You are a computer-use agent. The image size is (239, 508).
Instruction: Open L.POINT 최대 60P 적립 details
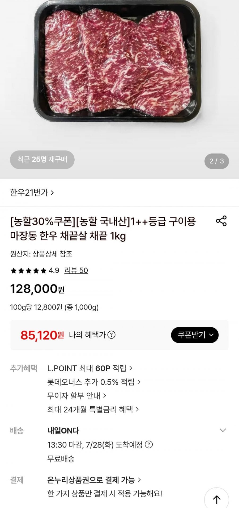click(90, 368)
